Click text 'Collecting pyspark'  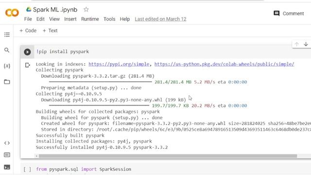[x=59, y=70]
